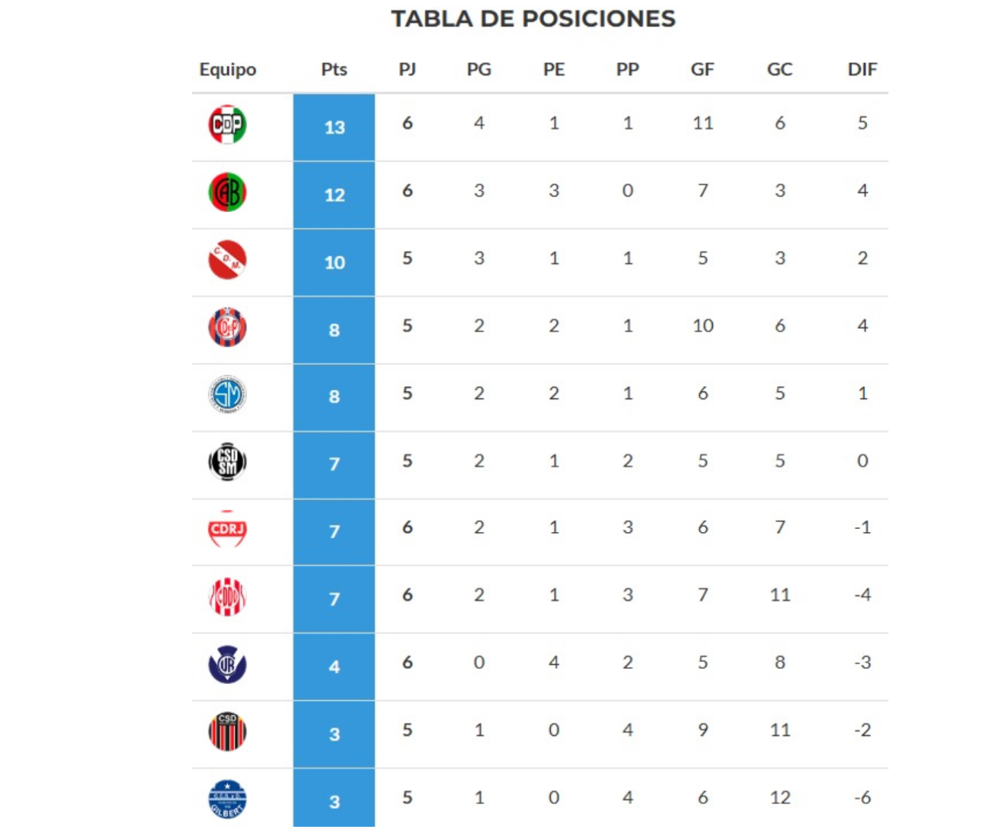Screen dimensions: 994x833
Task: Click the navy UR team badge
Action: point(227,664)
